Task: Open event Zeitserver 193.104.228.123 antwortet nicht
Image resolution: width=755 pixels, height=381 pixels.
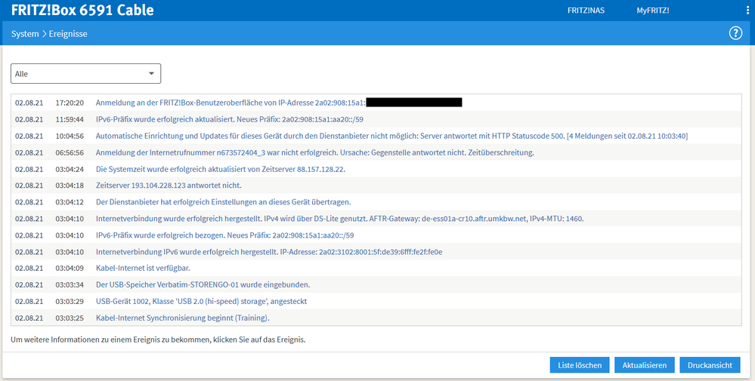Action: 169,186
